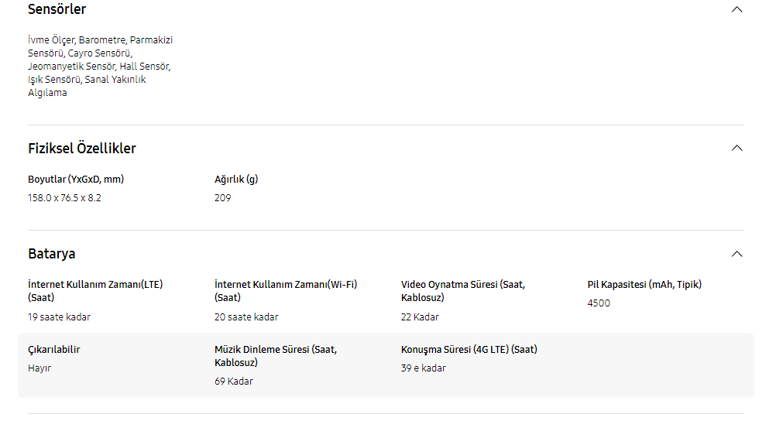
Task: Click the Çıkarılabilir label
Action: (54, 349)
